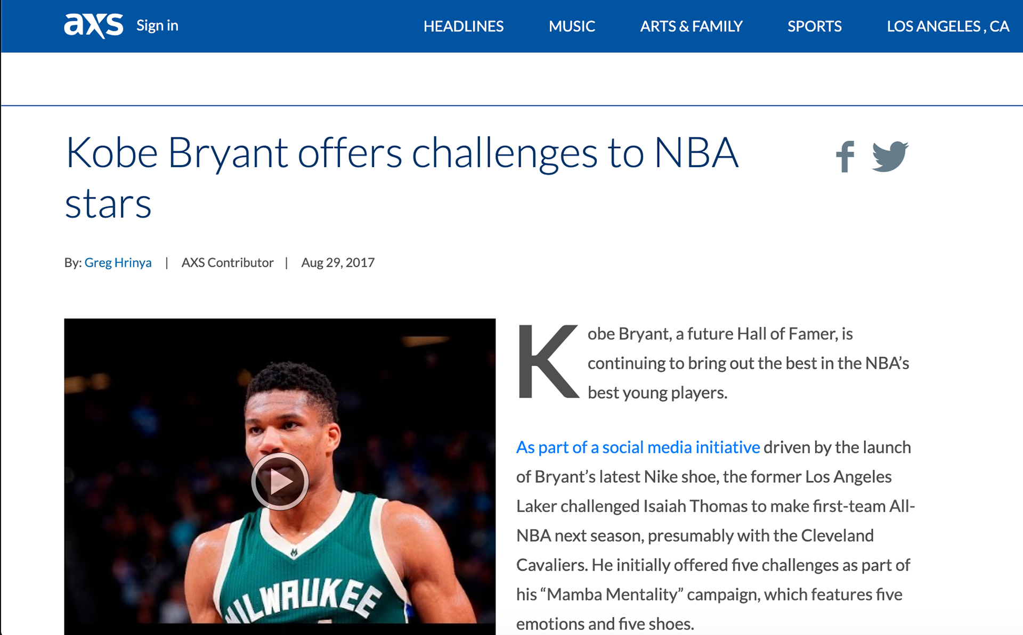Screen dimensions: 1023x635
Task: Change location from LOS ANGELES, CA
Action: pos(947,26)
